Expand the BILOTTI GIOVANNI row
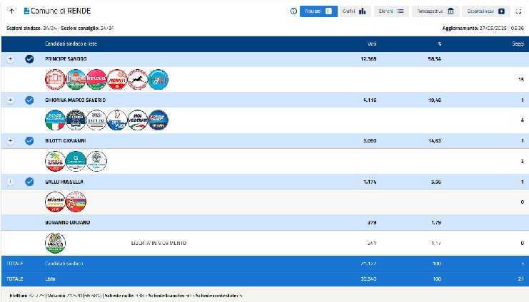This screenshot has height=302, width=529. point(10,141)
